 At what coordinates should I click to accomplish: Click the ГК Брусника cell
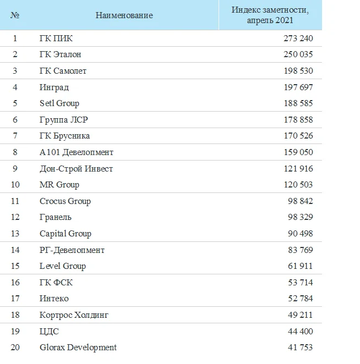tap(64, 136)
